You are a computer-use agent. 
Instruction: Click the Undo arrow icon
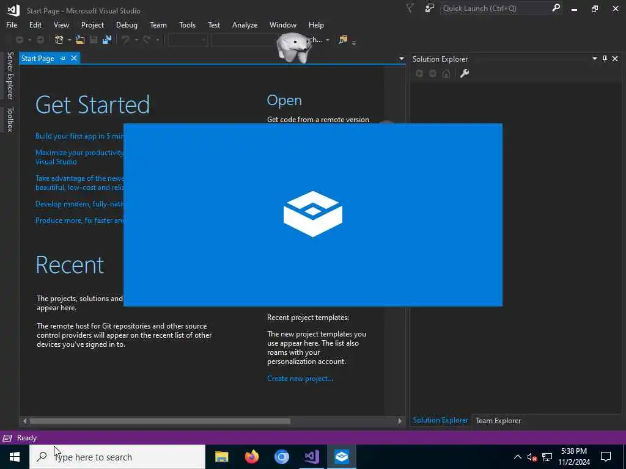click(x=125, y=40)
